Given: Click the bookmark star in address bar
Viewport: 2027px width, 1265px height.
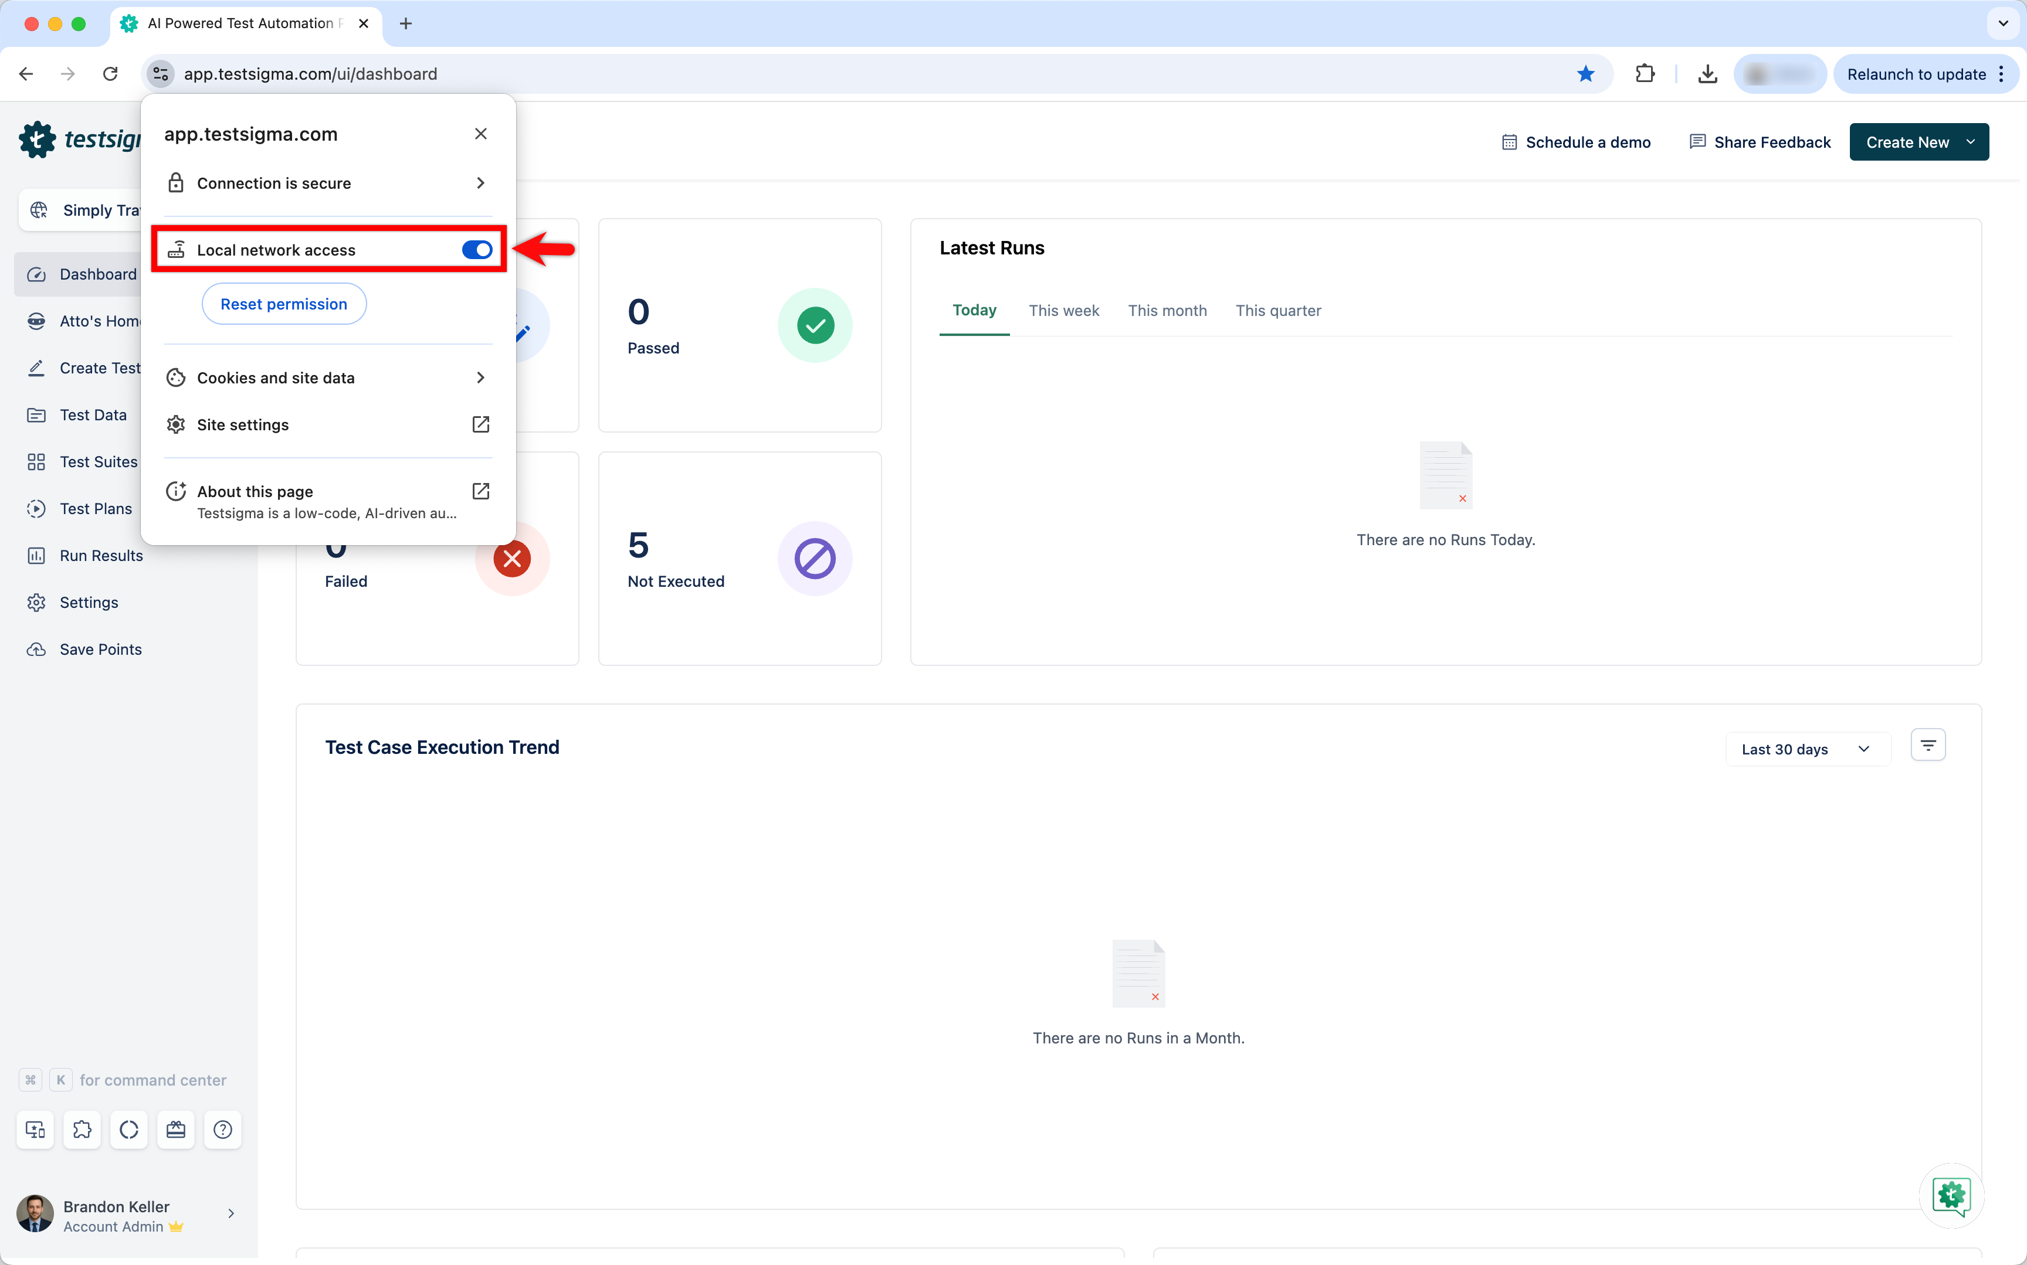Looking at the screenshot, I should click(1585, 74).
